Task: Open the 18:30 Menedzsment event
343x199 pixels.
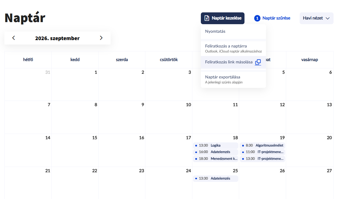Action: pos(216,159)
